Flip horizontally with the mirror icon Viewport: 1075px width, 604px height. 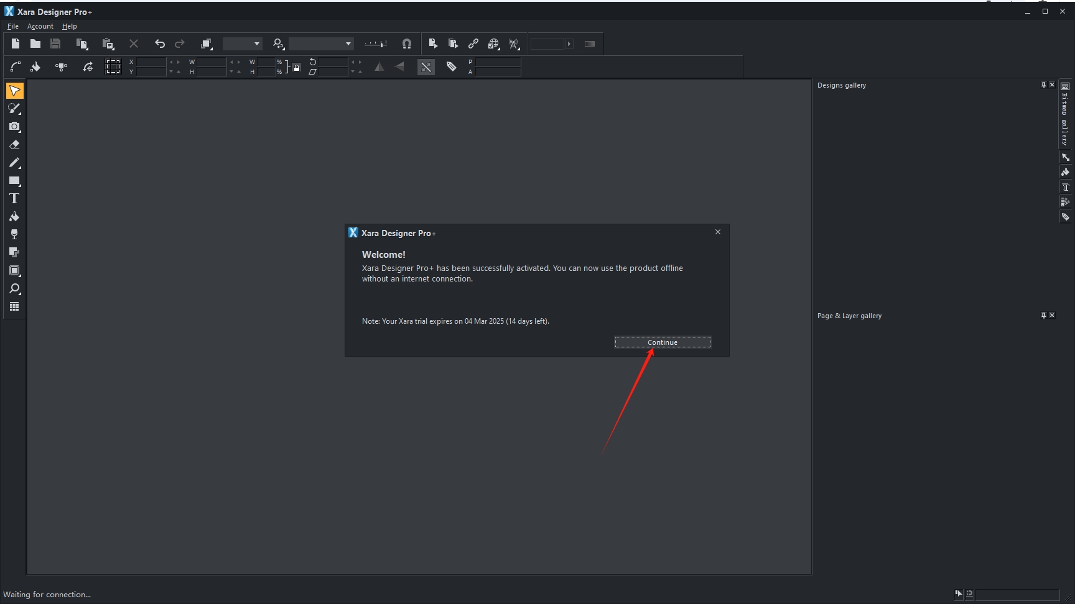(x=379, y=67)
